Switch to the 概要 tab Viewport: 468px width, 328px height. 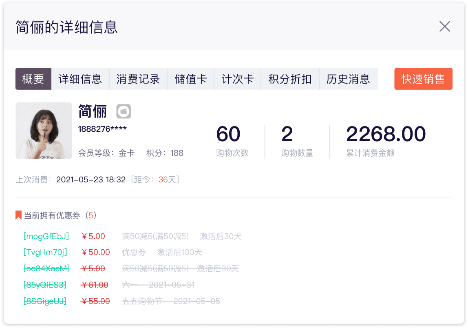[x=33, y=79]
